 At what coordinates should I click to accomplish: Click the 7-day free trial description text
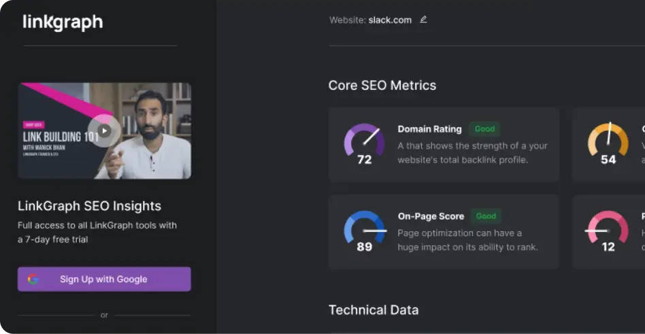pyautogui.click(x=97, y=232)
